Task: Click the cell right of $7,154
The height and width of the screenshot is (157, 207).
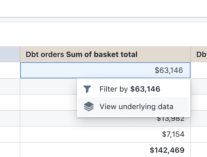Action: coord(199,134)
